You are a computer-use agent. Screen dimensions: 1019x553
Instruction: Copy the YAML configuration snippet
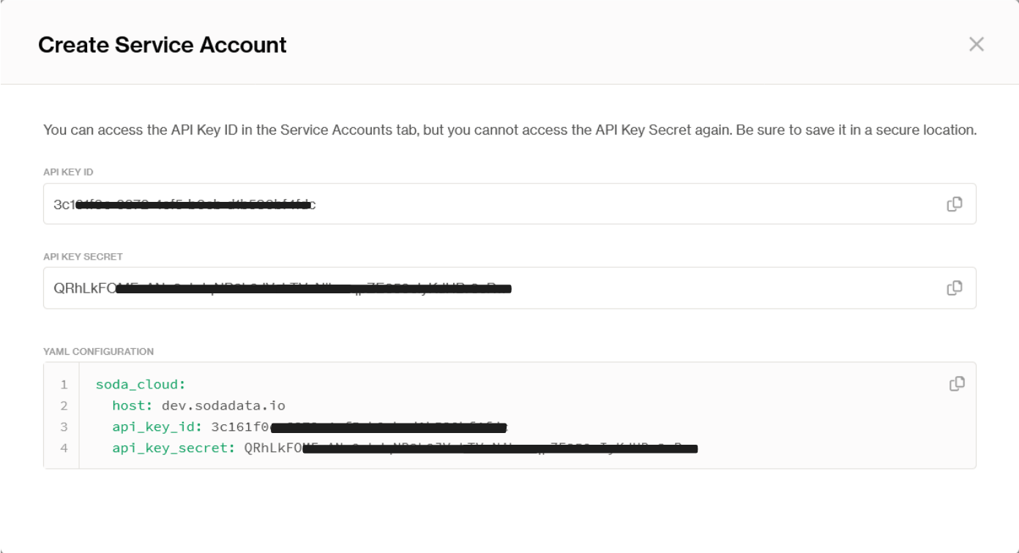point(957,384)
